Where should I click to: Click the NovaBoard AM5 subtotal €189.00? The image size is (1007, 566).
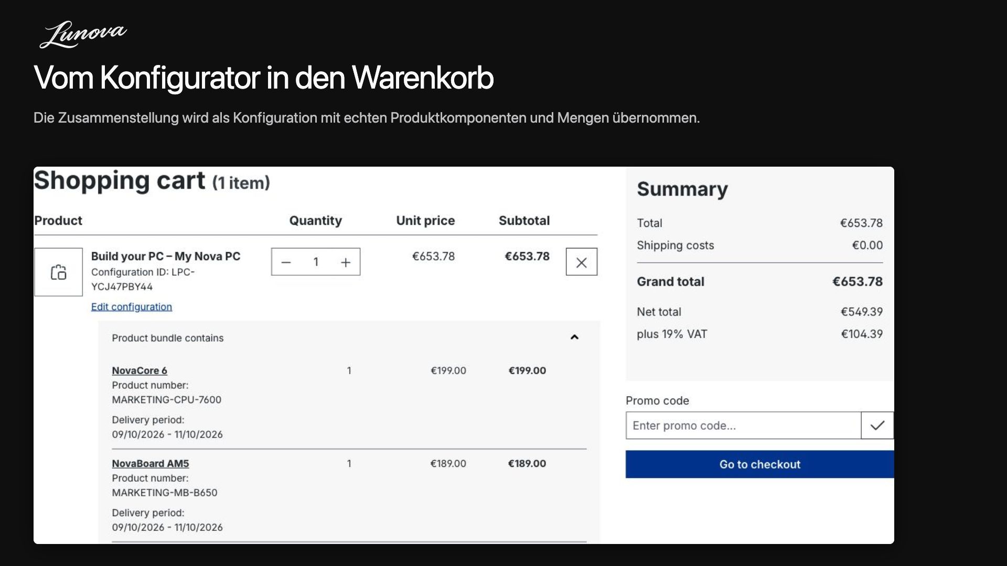coord(527,463)
